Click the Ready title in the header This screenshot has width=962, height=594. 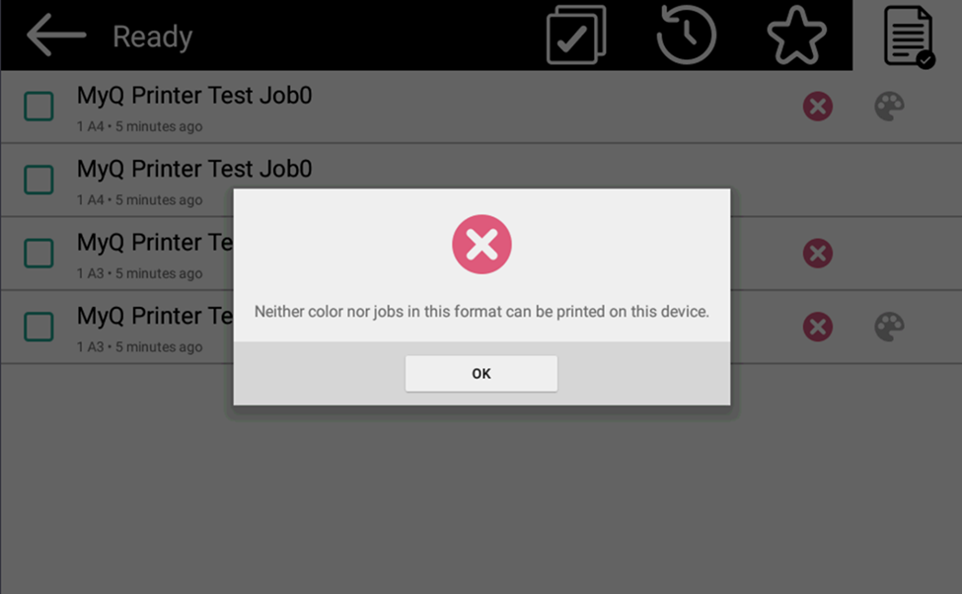pyautogui.click(x=152, y=37)
